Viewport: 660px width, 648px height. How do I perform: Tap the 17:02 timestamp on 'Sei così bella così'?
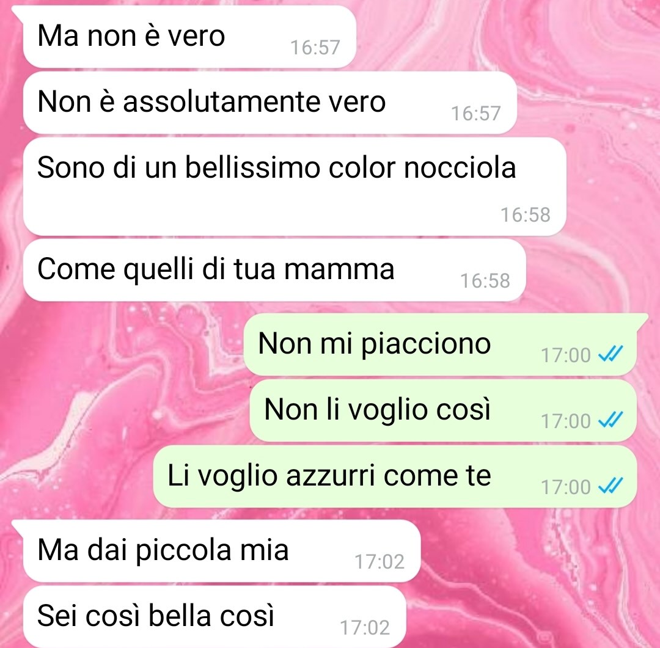point(365,628)
